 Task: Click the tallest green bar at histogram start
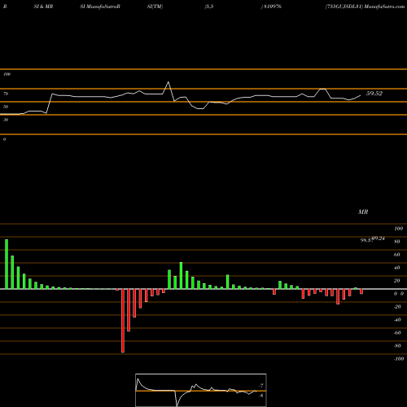tap(7, 264)
